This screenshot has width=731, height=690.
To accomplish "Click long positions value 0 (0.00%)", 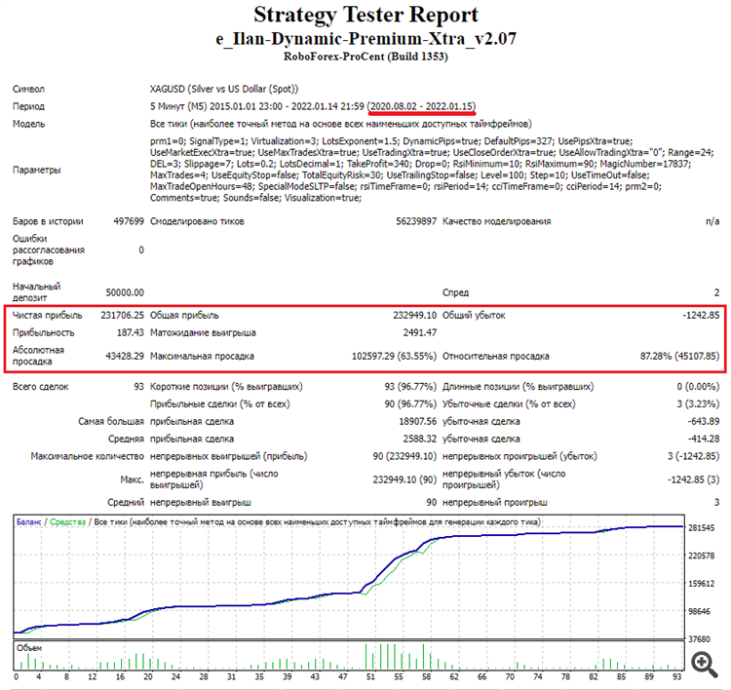I will (x=699, y=387).
